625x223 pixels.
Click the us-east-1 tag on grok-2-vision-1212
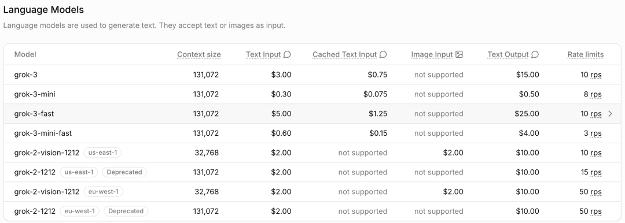102,153
